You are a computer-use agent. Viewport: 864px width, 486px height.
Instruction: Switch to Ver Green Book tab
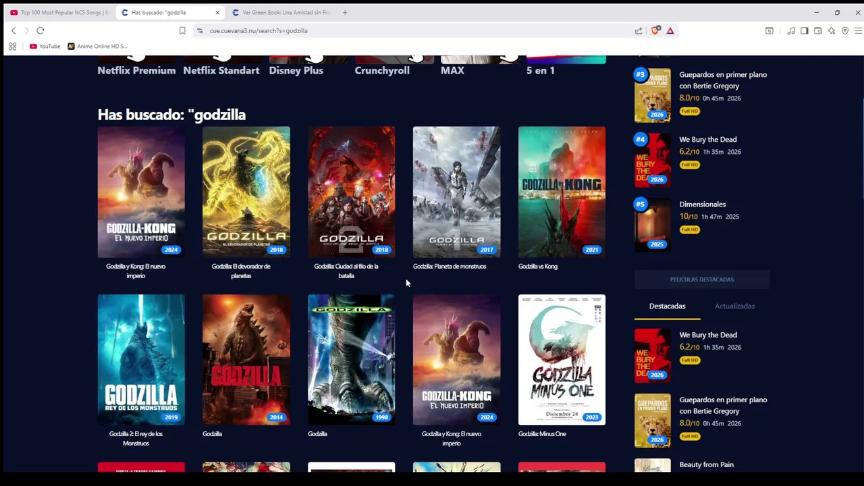[x=281, y=12]
